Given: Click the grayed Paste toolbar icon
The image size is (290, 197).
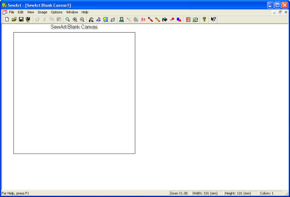Looking at the screenshot, I should click(x=59, y=19).
